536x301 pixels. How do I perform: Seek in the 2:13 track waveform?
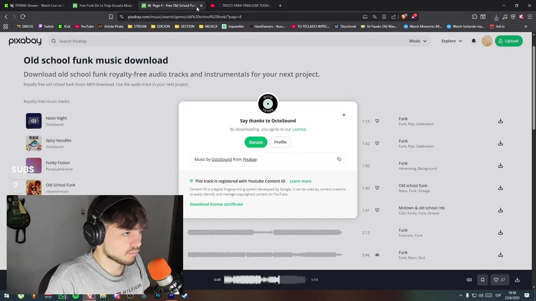point(265,232)
